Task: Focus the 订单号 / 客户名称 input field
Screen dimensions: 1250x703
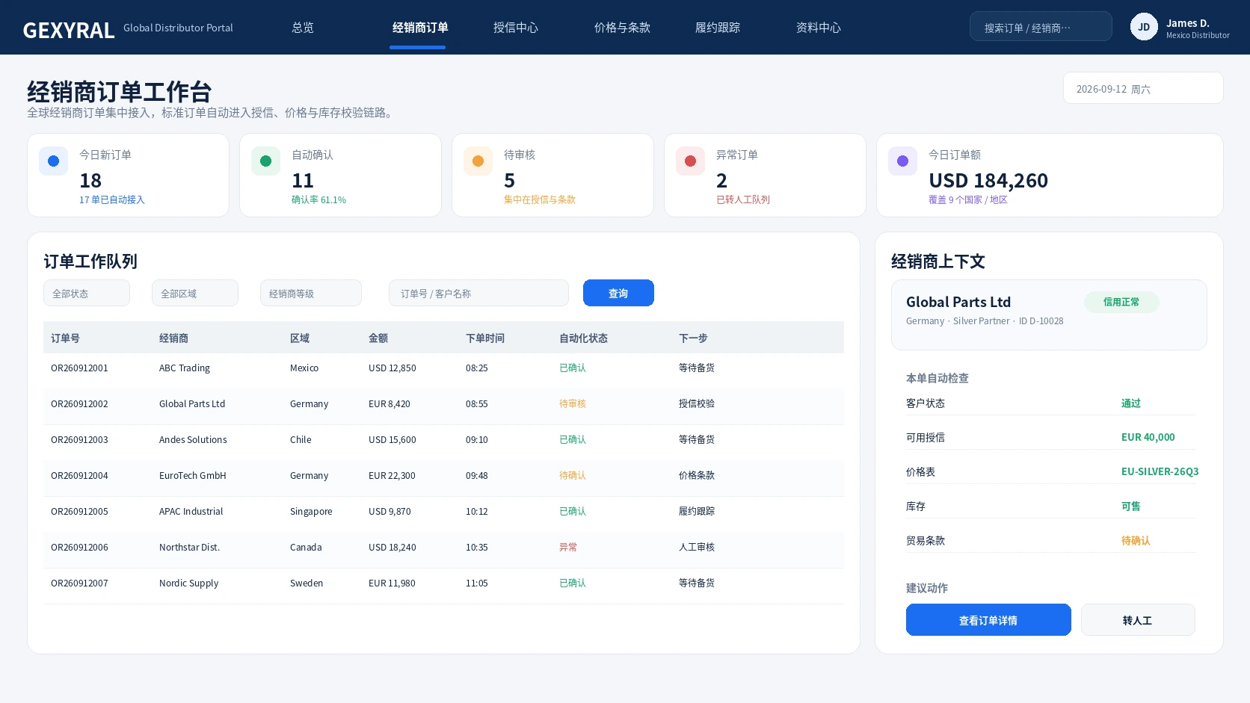Action: pyautogui.click(x=478, y=293)
